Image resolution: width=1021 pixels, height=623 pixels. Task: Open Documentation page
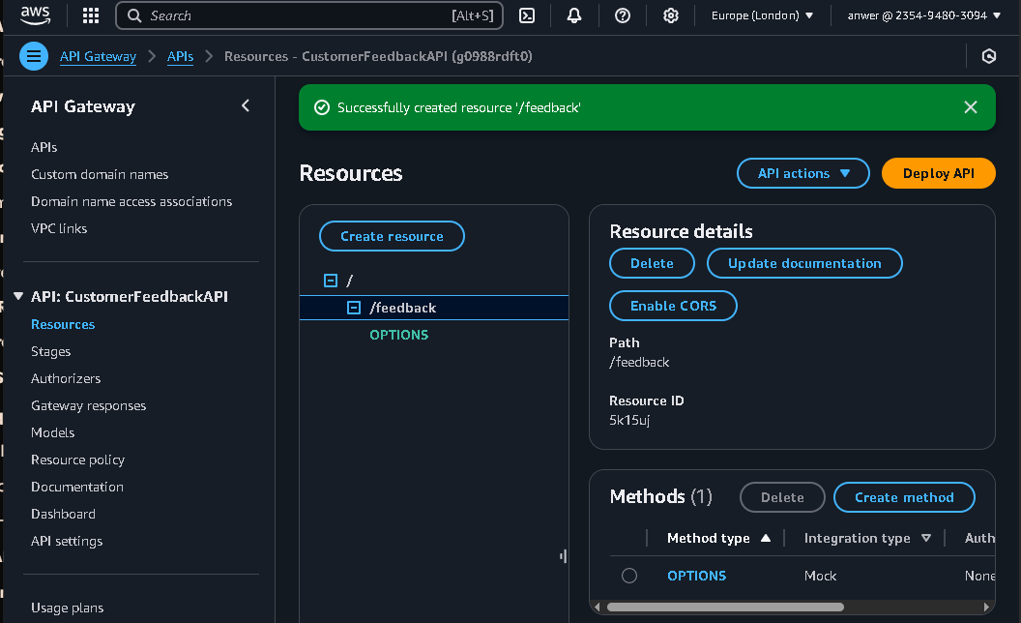[76, 487]
